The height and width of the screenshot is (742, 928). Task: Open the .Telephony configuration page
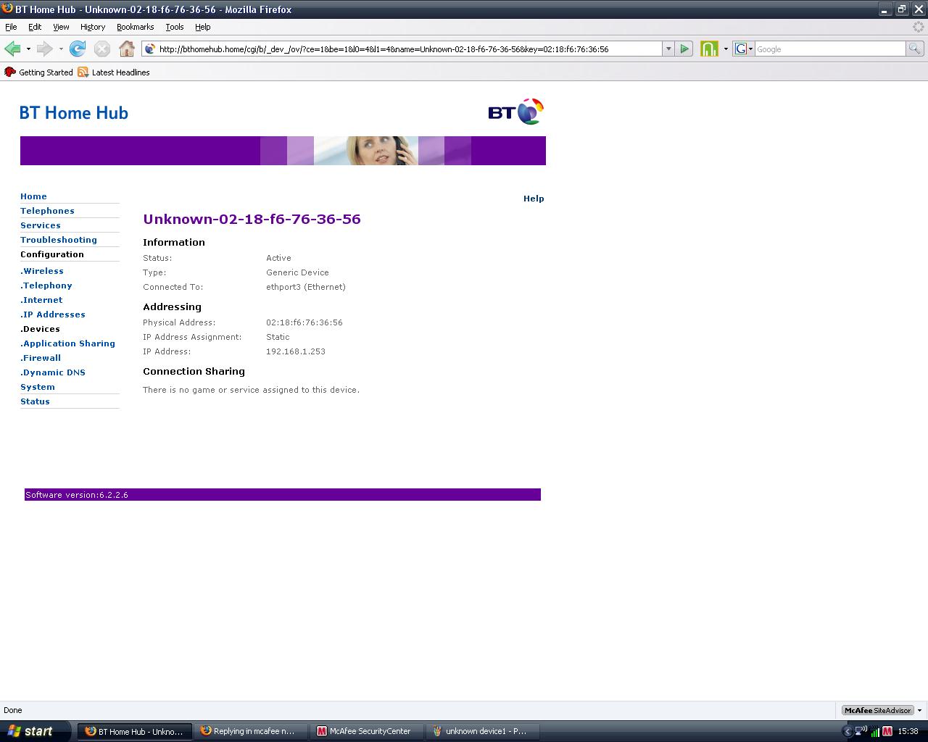pos(46,285)
